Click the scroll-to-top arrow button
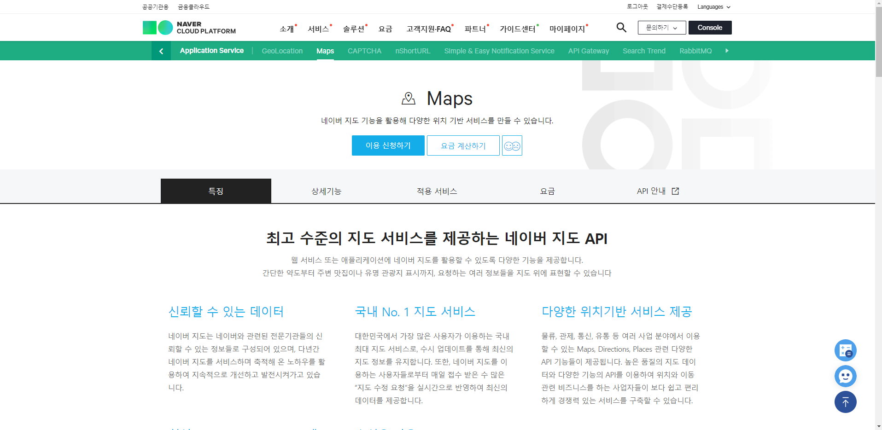 click(846, 402)
